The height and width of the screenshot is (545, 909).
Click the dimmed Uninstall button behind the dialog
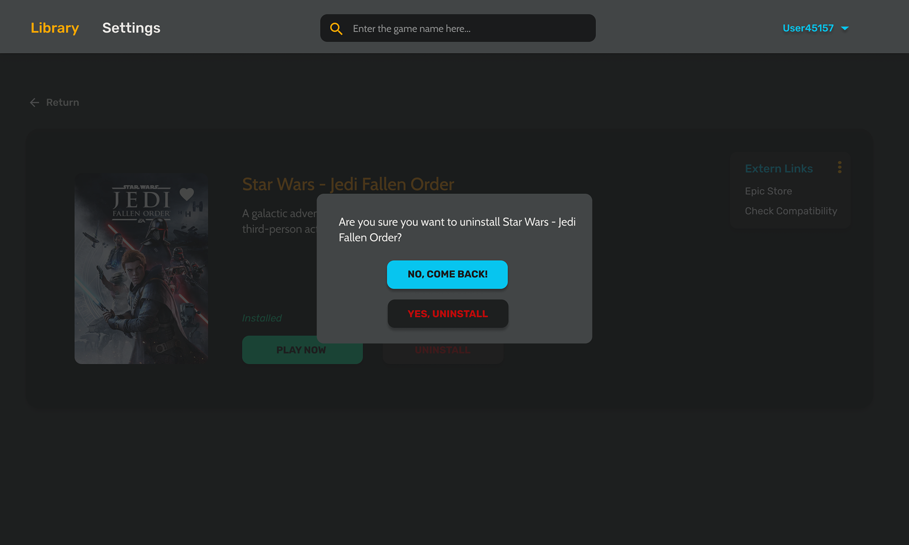click(443, 353)
